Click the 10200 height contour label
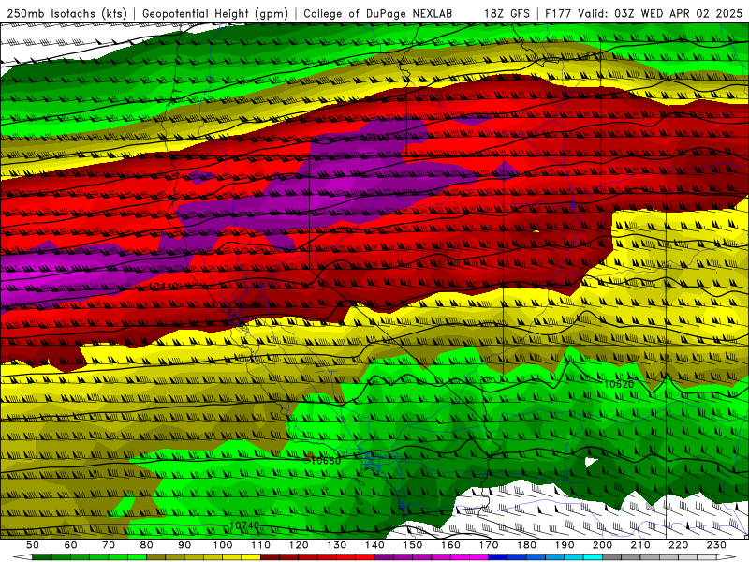Viewport: 749px width, 562px height. [x=374, y=138]
